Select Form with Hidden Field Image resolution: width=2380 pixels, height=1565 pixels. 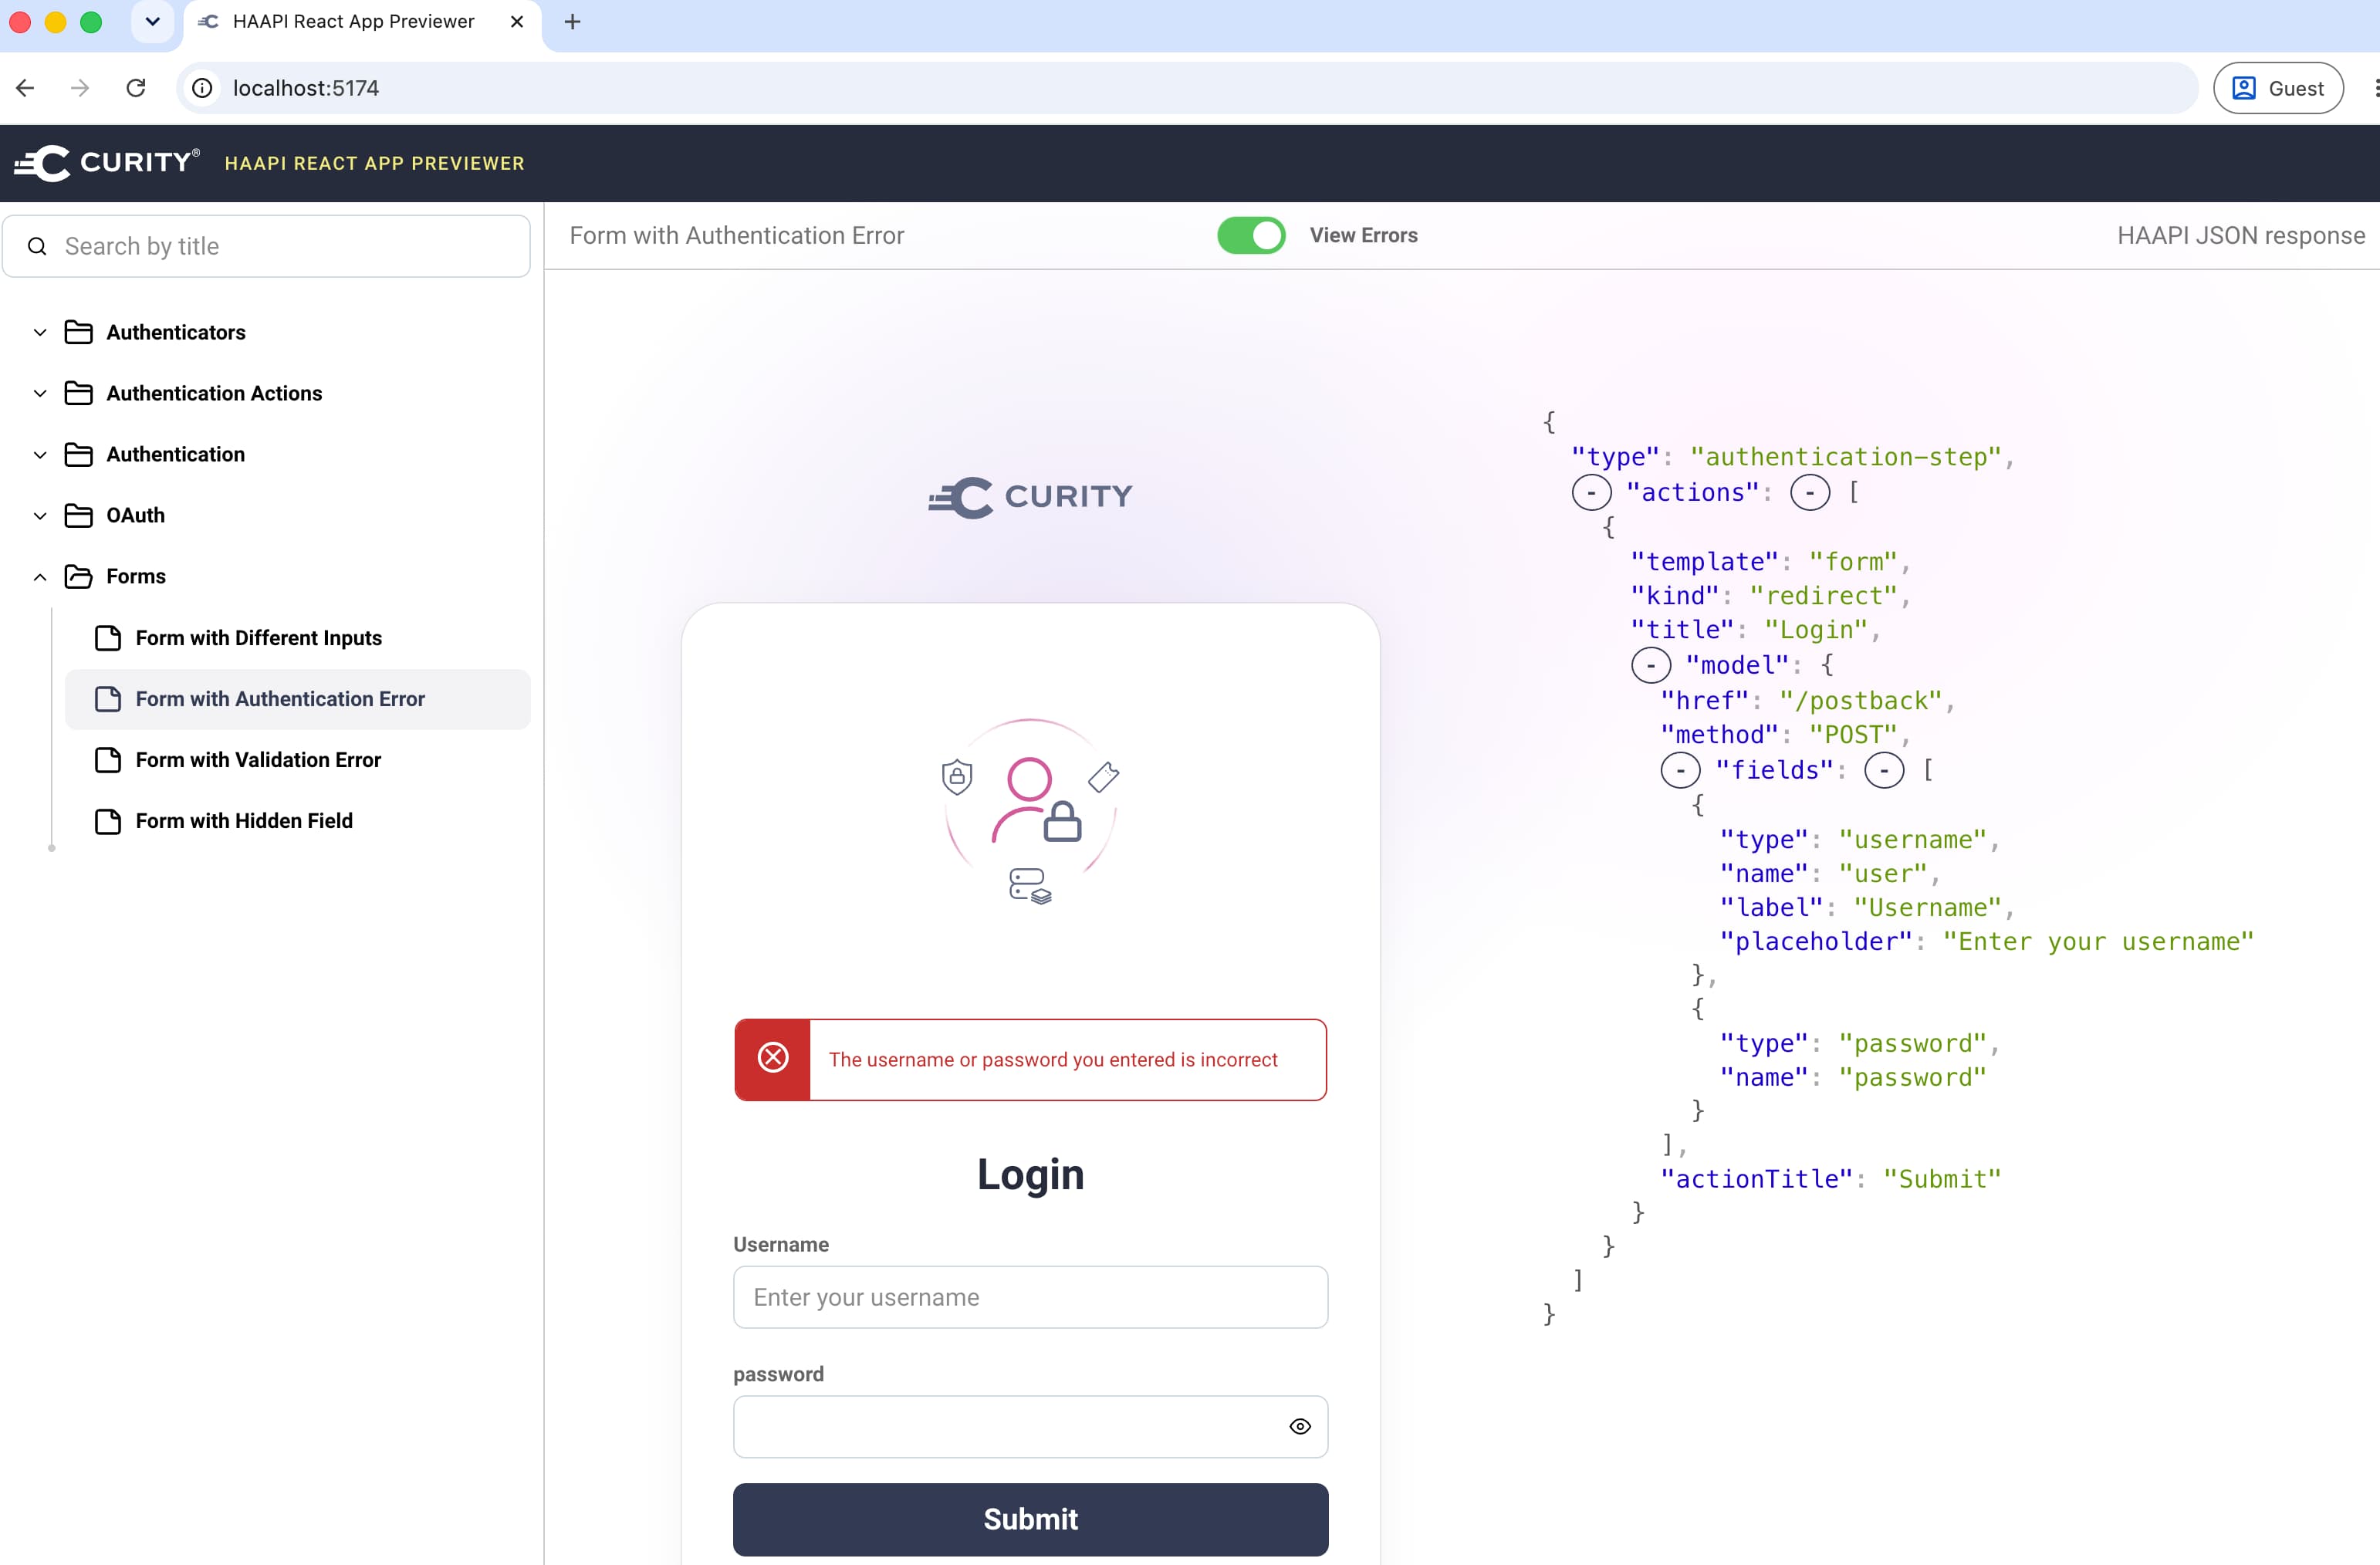[298, 821]
